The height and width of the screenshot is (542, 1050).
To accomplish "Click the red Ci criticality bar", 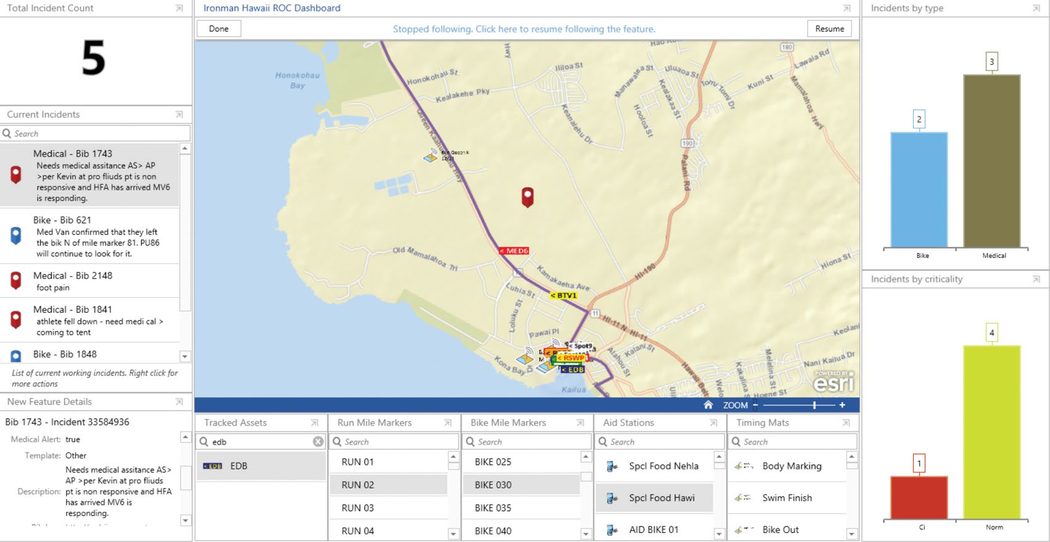I will pos(919,498).
